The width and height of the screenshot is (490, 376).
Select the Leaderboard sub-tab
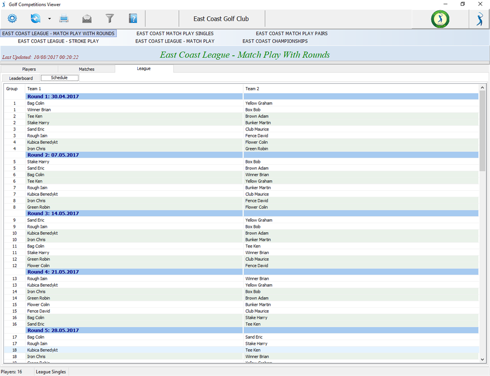click(20, 78)
